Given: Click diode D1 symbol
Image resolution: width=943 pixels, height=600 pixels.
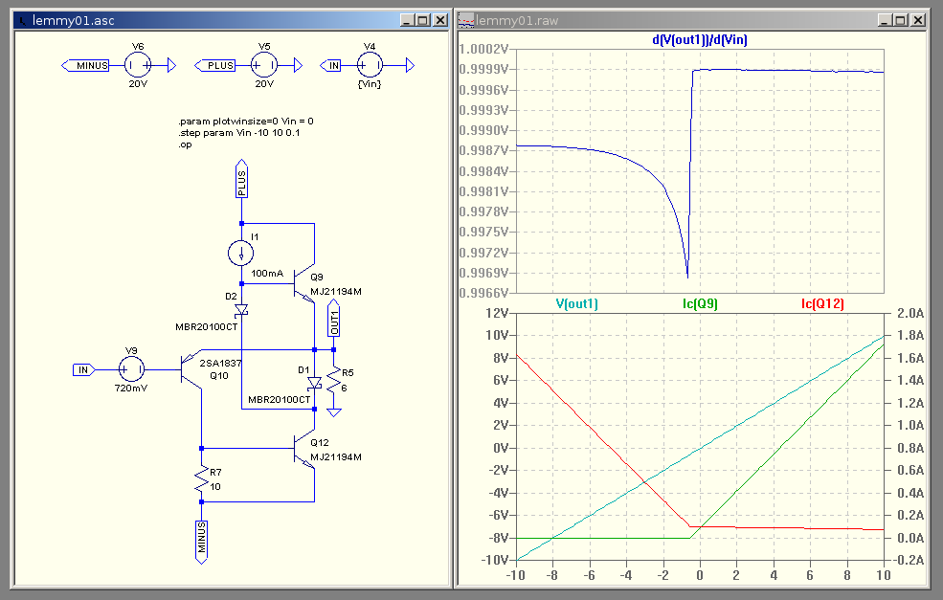Looking at the screenshot, I should pyautogui.click(x=315, y=383).
